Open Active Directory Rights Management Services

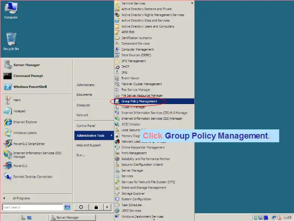tap(154, 15)
